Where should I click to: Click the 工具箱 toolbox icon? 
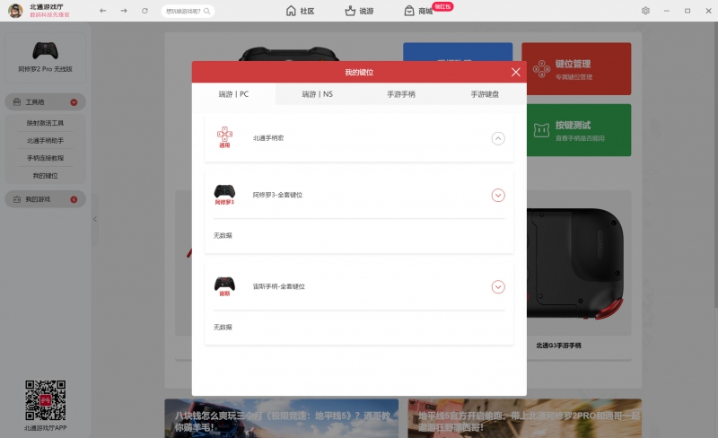(17, 101)
